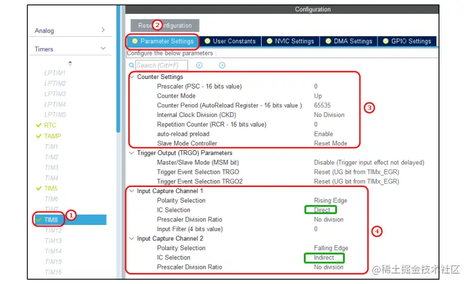Change Counter Mode value Up
Screen dimensions: 469x284
coord(318,96)
